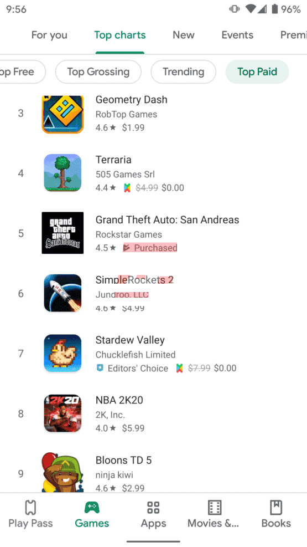Select the SimpleRockets 2 rocket icon
Image resolution: width=307 pixels, height=547 pixels.
(x=63, y=293)
